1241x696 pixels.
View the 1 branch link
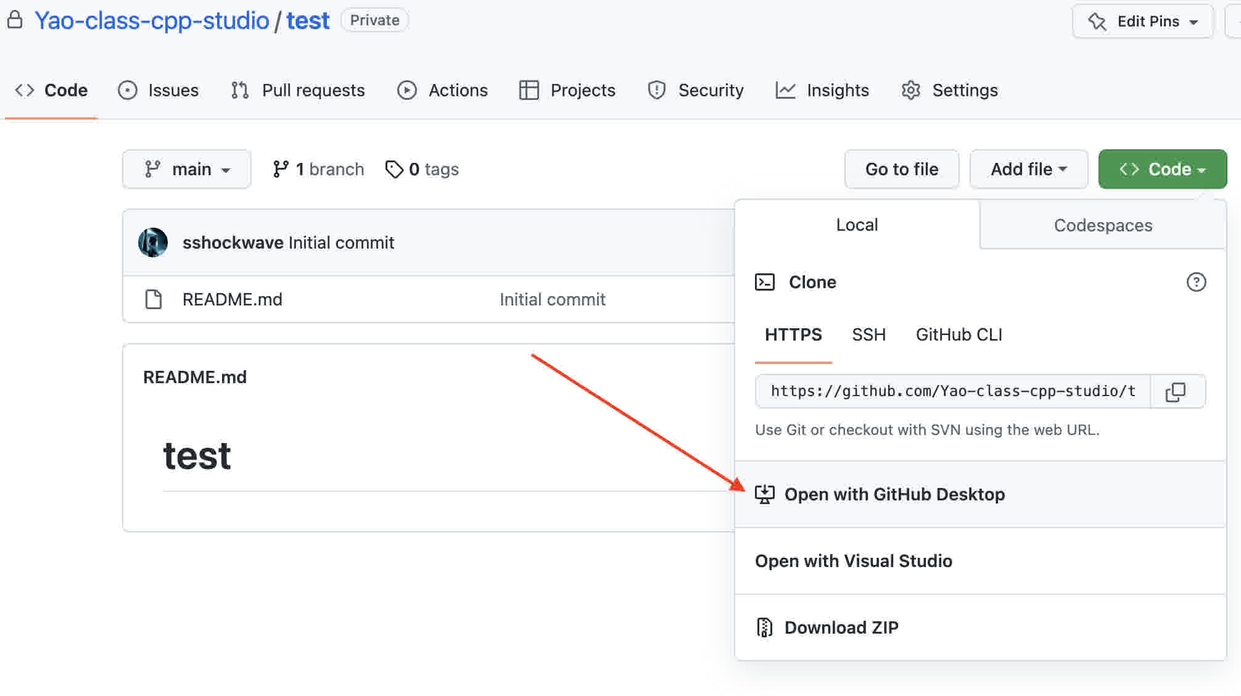click(x=318, y=169)
